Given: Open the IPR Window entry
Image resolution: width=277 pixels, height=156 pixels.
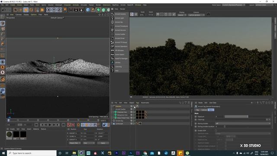Looking at the screenshot, I should (119, 50).
